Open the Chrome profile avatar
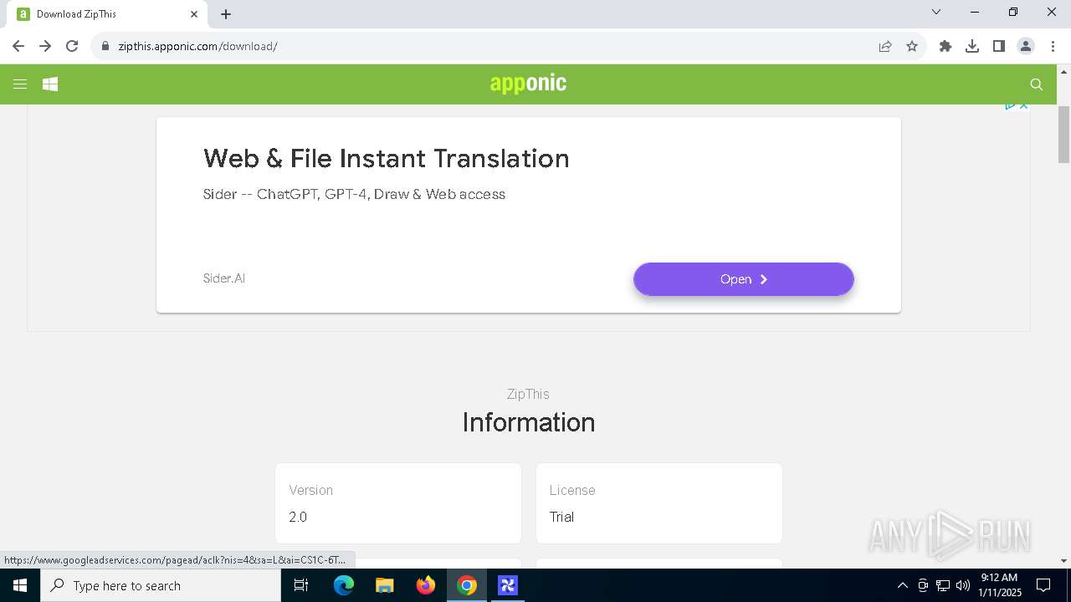This screenshot has height=602, width=1071. 1026,46
